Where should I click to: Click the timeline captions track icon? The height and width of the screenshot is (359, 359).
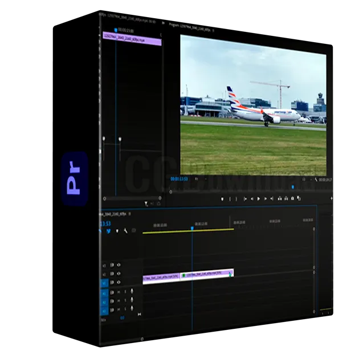click(x=134, y=230)
